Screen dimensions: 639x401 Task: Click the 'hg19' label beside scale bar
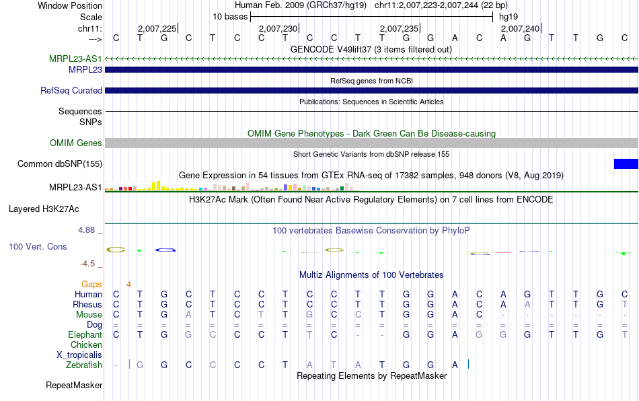click(509, 17)
